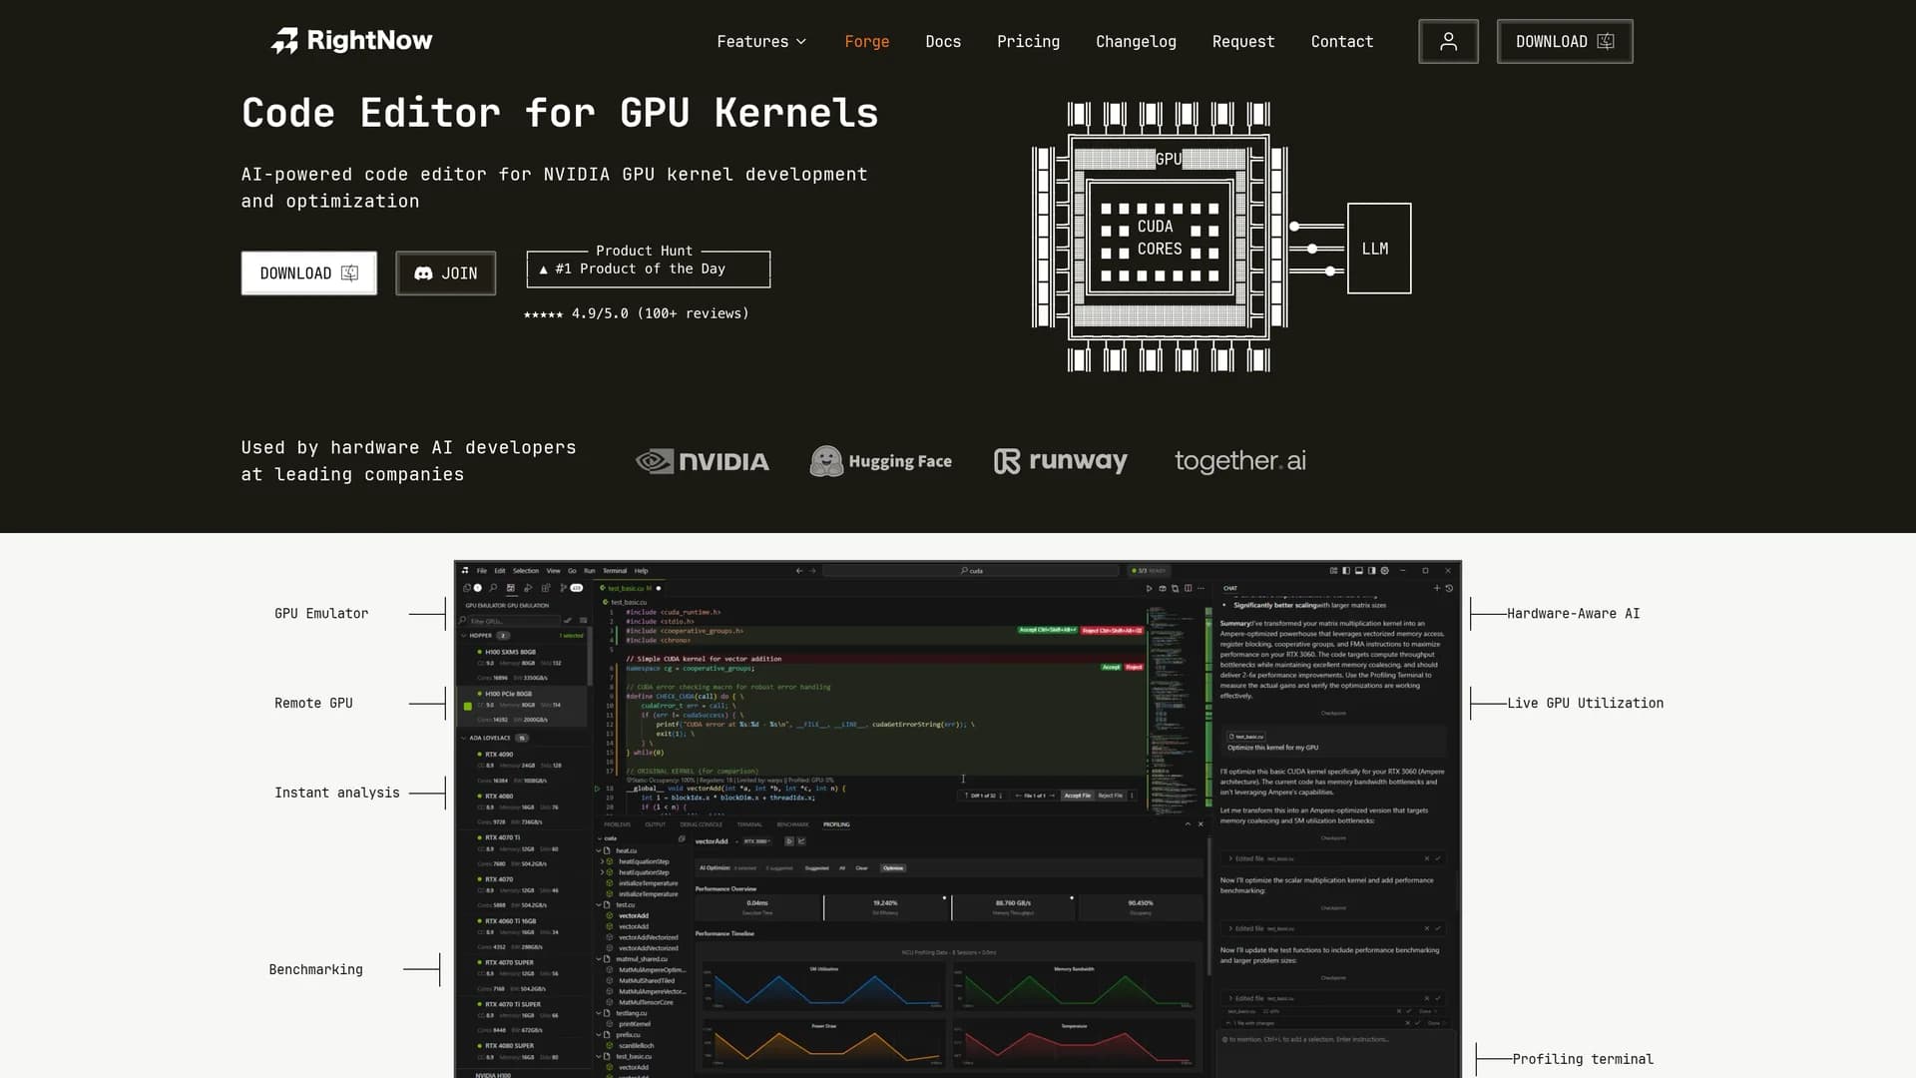Click more actions ellipsis in editor toolbar
Viewport: 1916px width, 1078px height.
1200,588
